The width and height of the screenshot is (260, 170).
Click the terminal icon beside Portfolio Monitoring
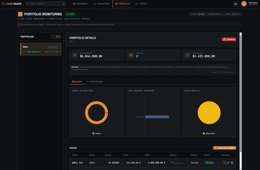[x=20, y=14]
